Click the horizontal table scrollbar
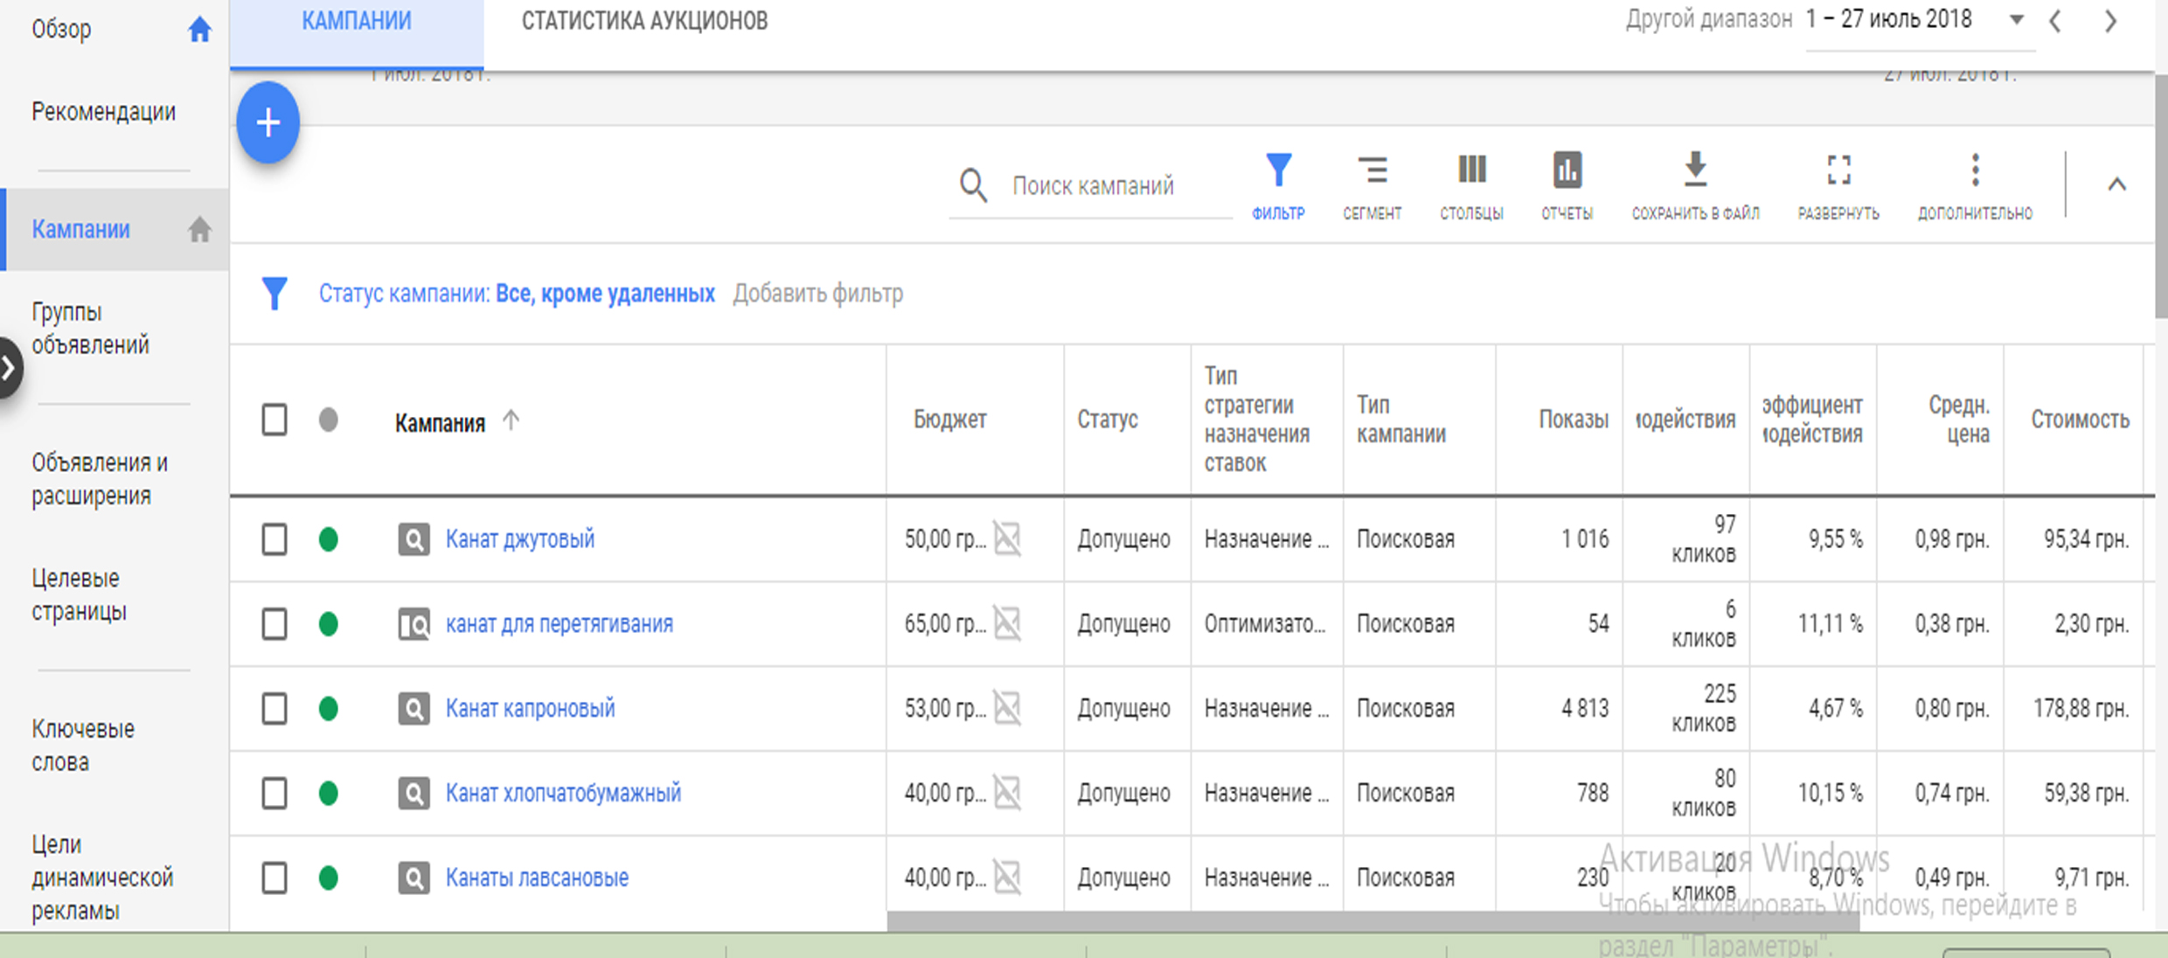This screenshot has height=958, width=2168. (x=1372, y=921)
